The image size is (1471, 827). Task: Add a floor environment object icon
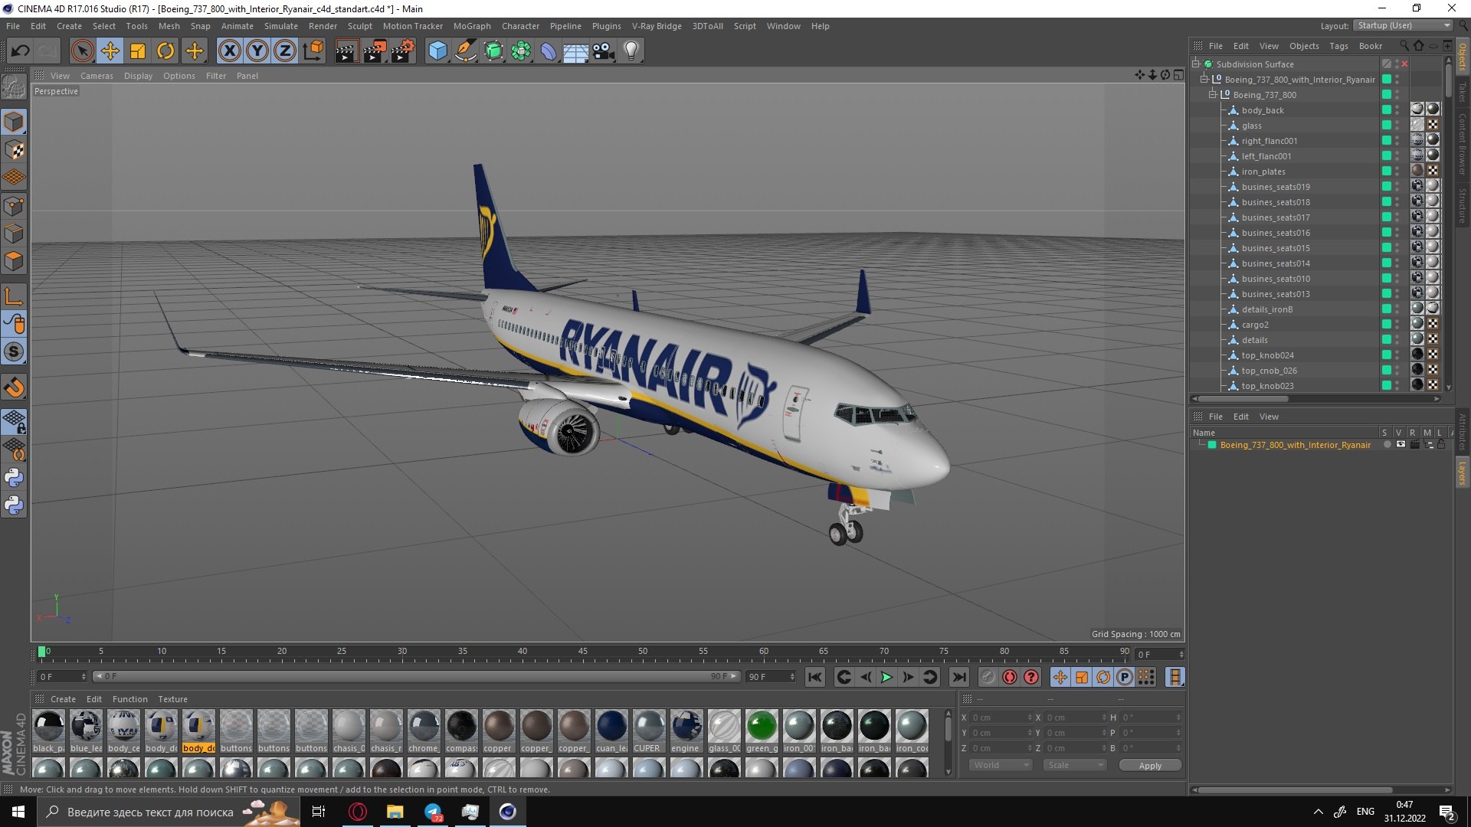tap(575, 51)
